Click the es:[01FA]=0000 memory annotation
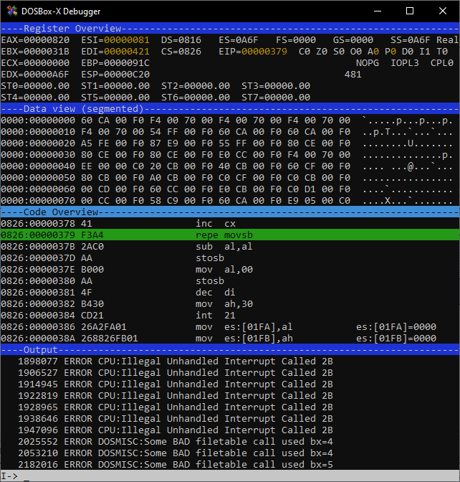This screenshot has height=482, width=460. coord(396,327)
